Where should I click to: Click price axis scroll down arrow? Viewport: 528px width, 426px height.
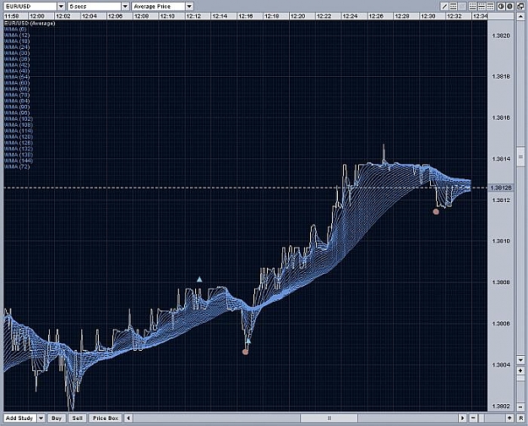(x=520, y=359)
